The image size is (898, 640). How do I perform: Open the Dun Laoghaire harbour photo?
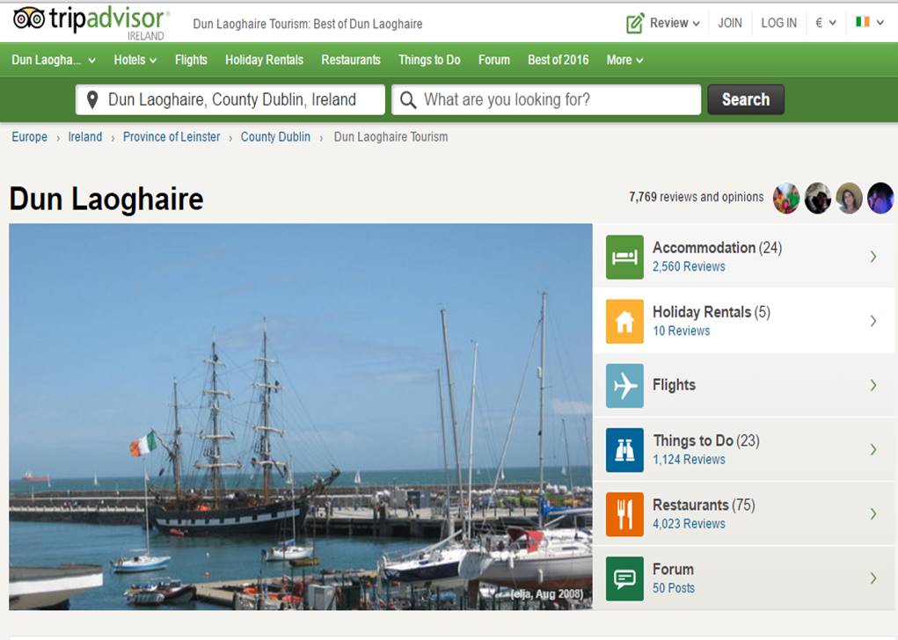tap(301, 417)
